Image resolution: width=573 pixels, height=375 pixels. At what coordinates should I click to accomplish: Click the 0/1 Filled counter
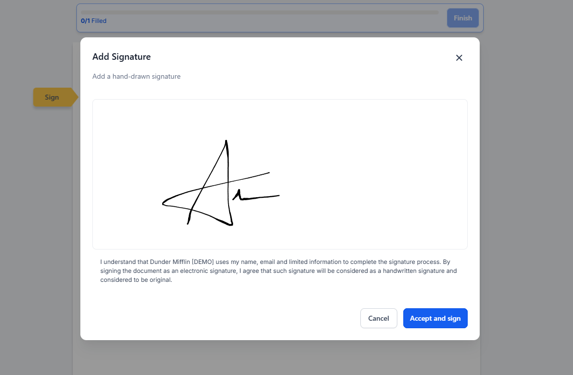pos(93,21)
